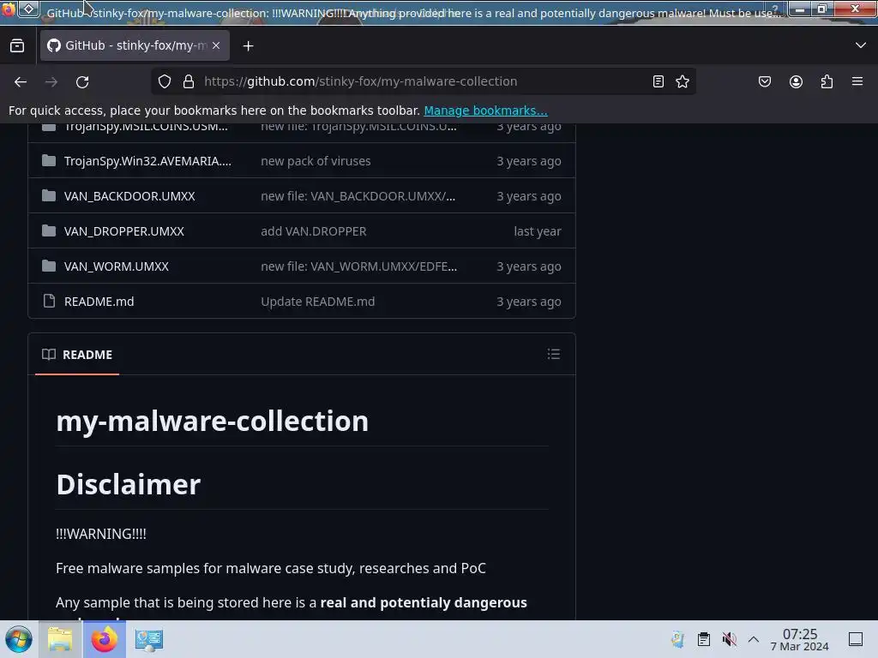Open clipboard tray icon
Viewport: 878px width, 658px height.
[704, 639]
